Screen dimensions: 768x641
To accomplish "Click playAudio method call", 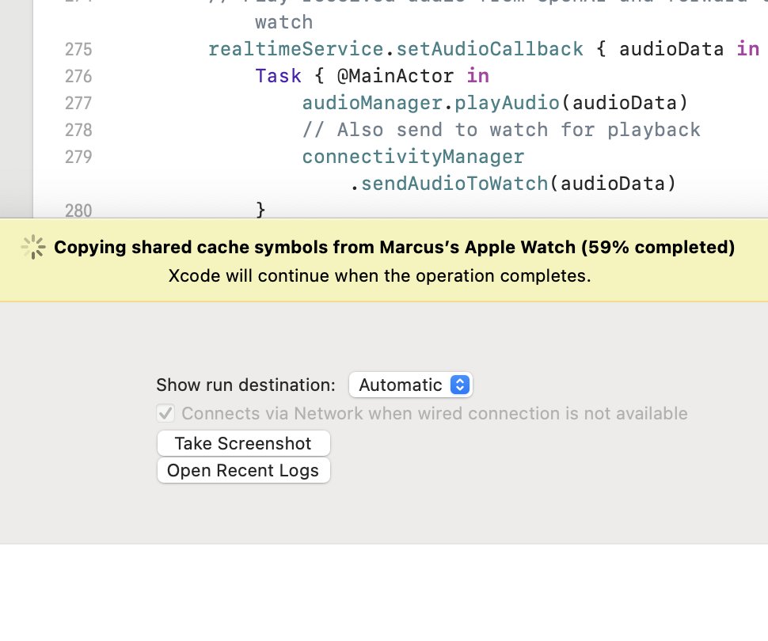I will click(507, 103).
